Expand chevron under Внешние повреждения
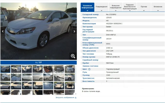The image size is (165, 103). pos(116,10)
